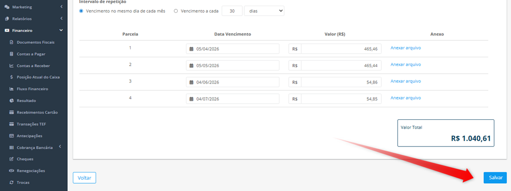Click the Cheques edit icon
This screenshot has height=191, width=511.
(11, 159)
